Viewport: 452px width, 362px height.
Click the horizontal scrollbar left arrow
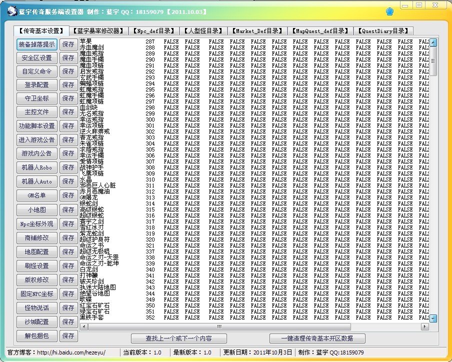(x=83, y=326)
